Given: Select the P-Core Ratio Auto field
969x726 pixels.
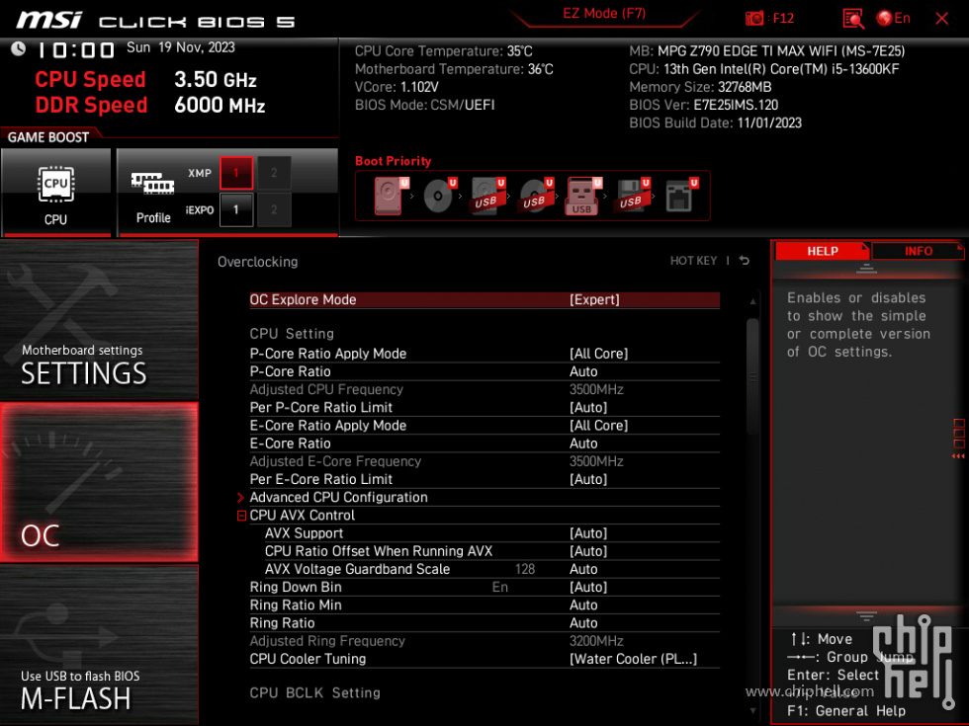Looking at the screenshot, I should click(x=484, y=371).
